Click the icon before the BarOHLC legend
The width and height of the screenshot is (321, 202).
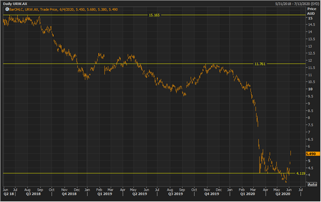[x=7, y=9]
